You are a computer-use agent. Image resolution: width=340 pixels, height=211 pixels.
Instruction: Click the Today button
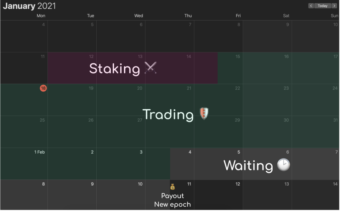coord(322,6)
